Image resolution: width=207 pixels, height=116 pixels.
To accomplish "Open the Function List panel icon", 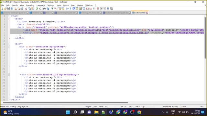I will click(x=87, y=9).
